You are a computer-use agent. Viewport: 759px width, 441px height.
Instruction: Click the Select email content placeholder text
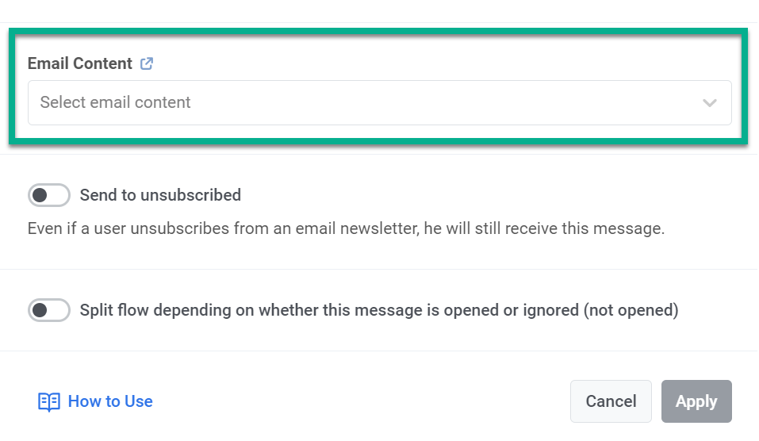pyautogui.click(x=116, y=102)
